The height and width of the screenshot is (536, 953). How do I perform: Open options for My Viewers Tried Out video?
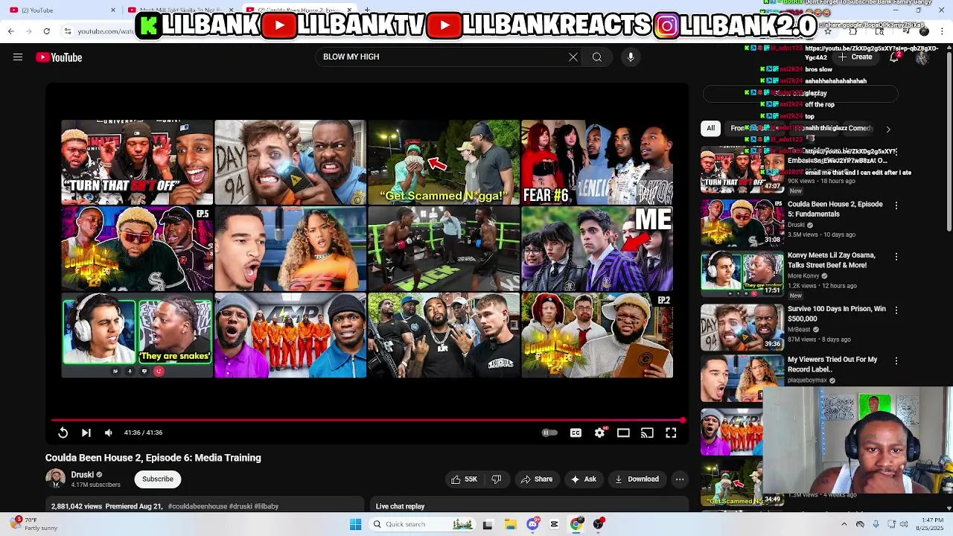(x=896, y=361)
